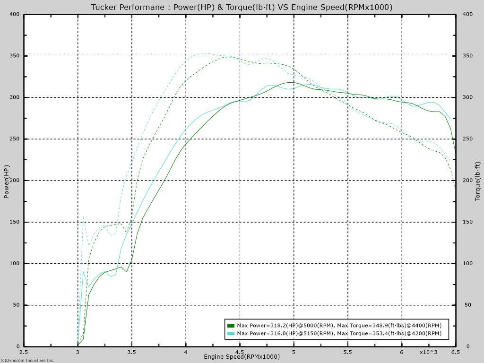Click legend entry 'Max Power=318.2(HP)@5000(RPM)'
Image resolution: width=484 pixels, height=363 pixels.
285,326
